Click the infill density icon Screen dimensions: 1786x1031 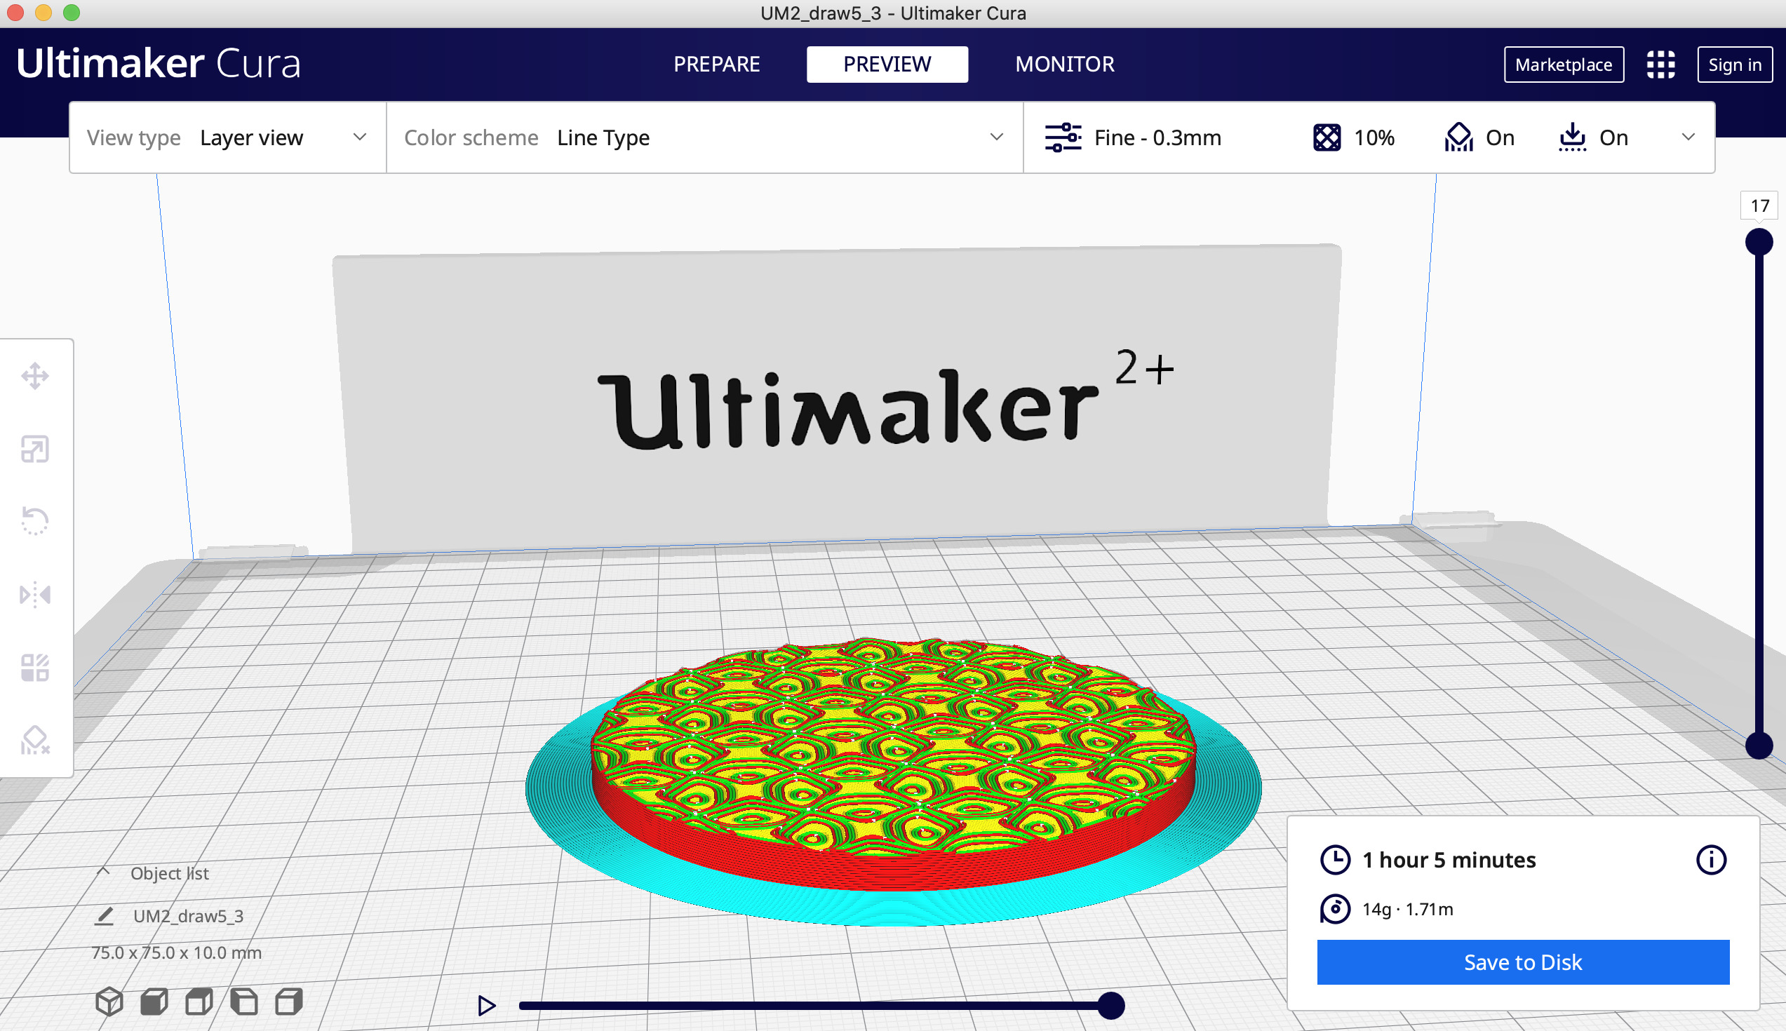click(1327, 137)
